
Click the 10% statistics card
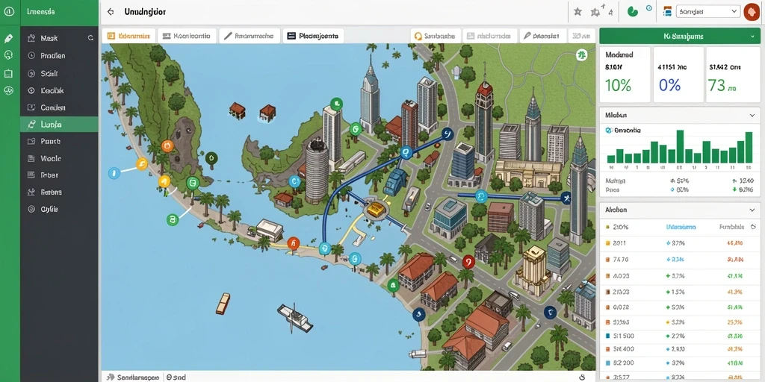[x=625, y=75]
